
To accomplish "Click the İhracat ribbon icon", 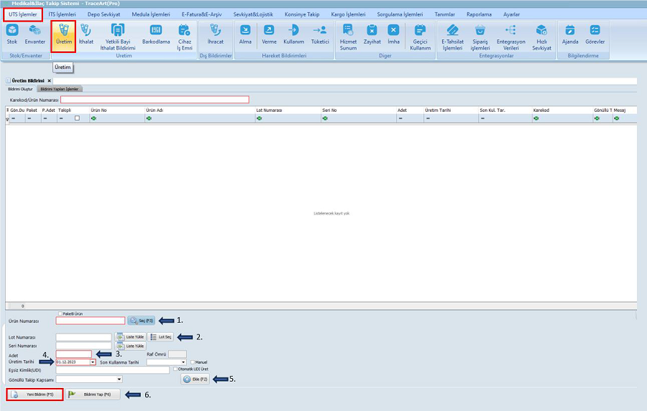I will 215,34.
